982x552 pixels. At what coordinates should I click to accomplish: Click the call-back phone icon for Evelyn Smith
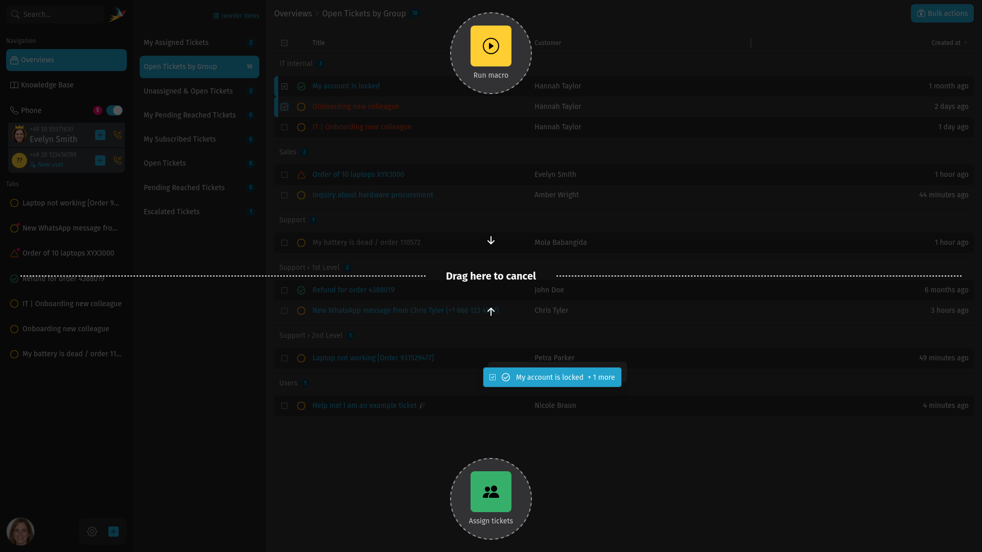[x=118, y=135]
